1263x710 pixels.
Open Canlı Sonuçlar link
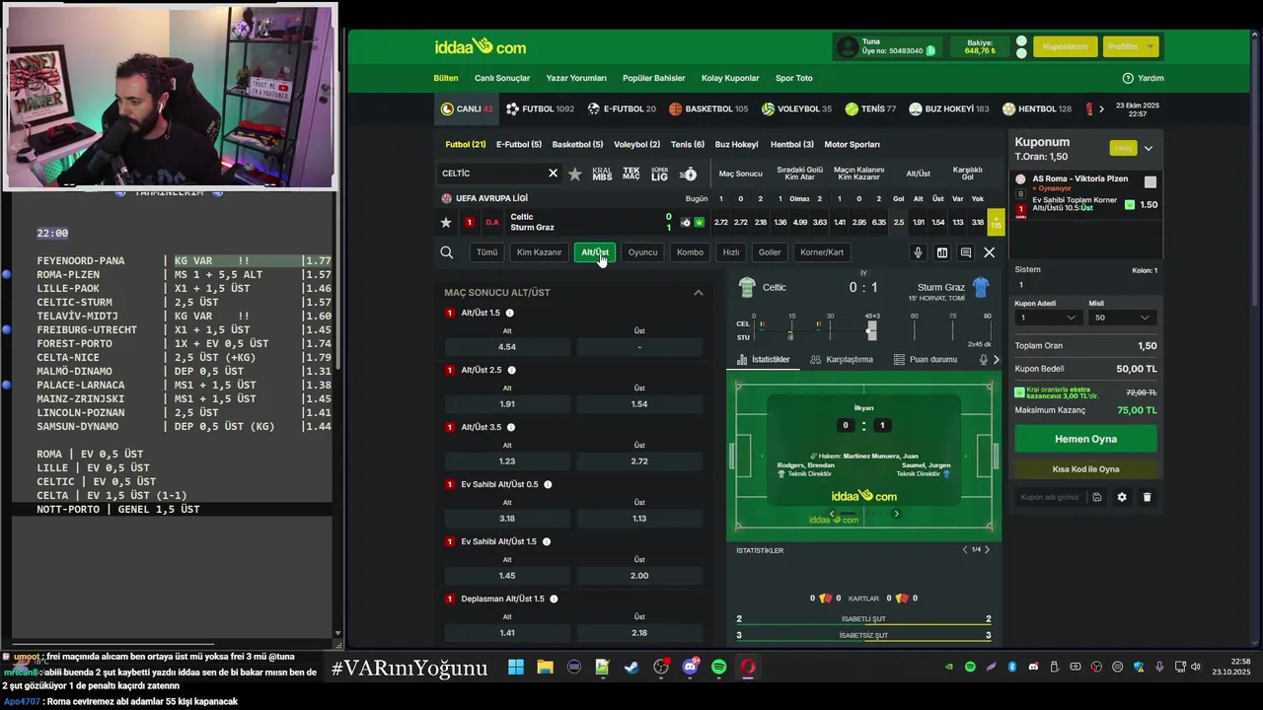[x=502, y=78]
